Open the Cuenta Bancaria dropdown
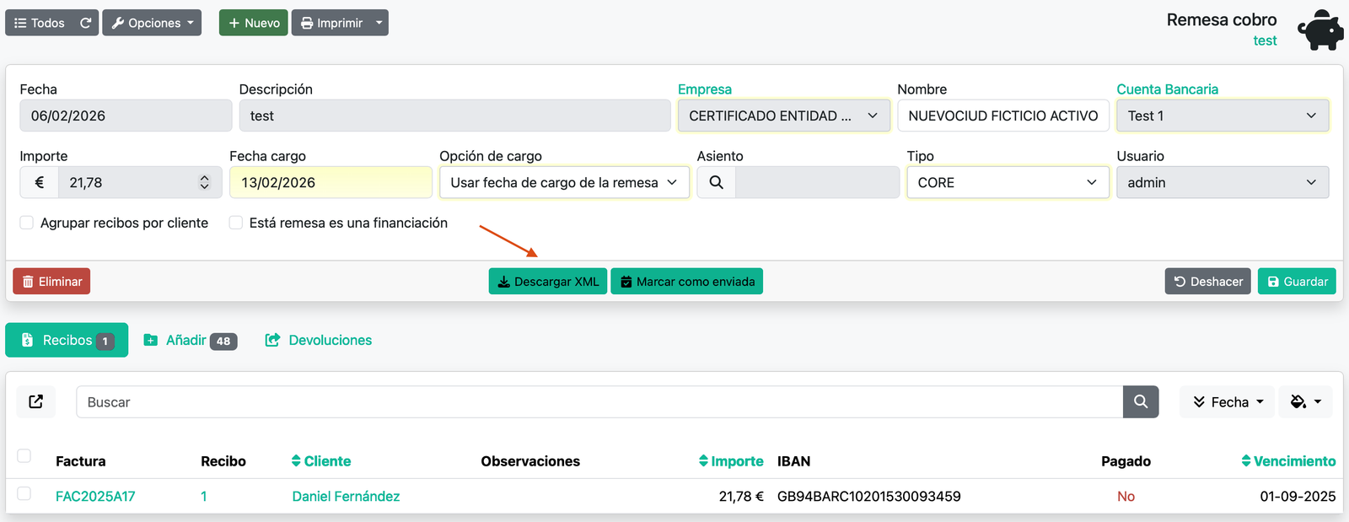The width and height of the screenshot is (1349, 522). 1223,116
